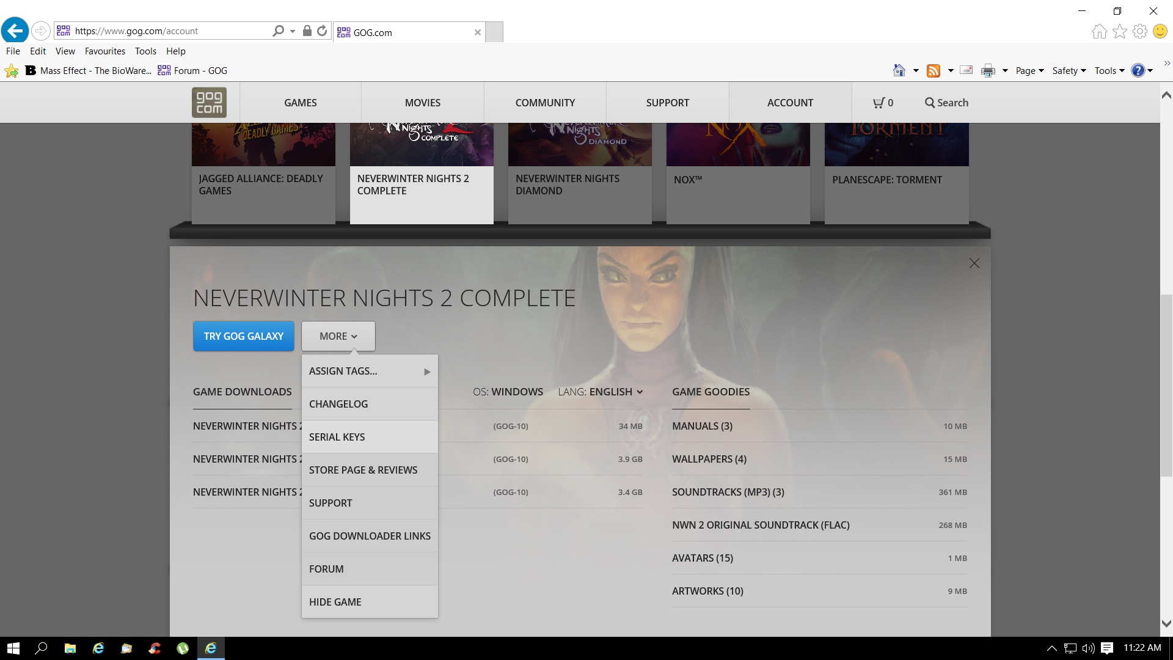Click the TRY GOG GALAXY button
The width and height of the screenshot is (1173, 660).
pos(244,336)
